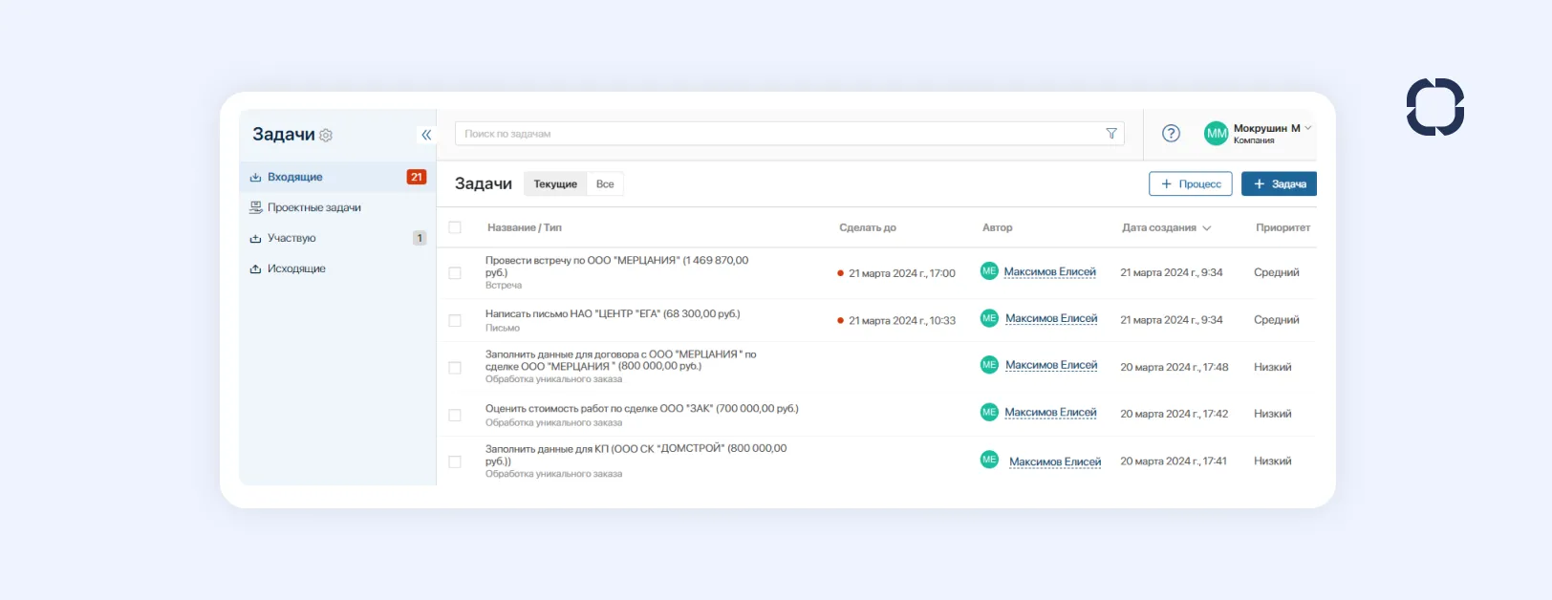Open author link Максимов Елисей in first row
This screenshot has height=600, width=1552.
[x=1049, y=272]
